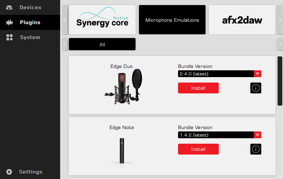This screenshot has height=179, width=283.
Task: Click the Edge Duo title text
Action: tap(122, 67)
